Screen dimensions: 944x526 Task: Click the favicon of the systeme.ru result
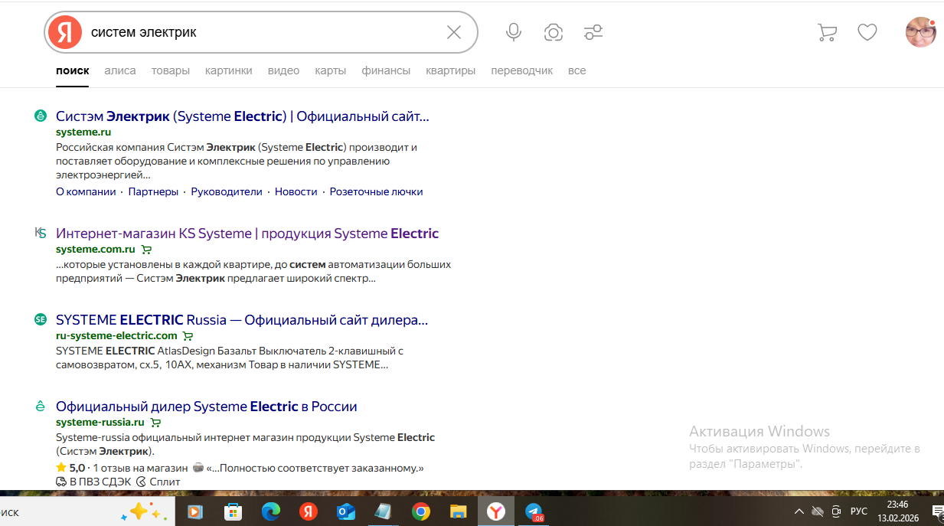click(41, 116)
